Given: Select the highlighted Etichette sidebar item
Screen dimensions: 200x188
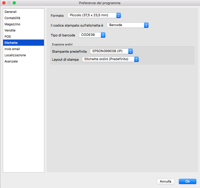Looking at the screenshot, I should point(11,43).
